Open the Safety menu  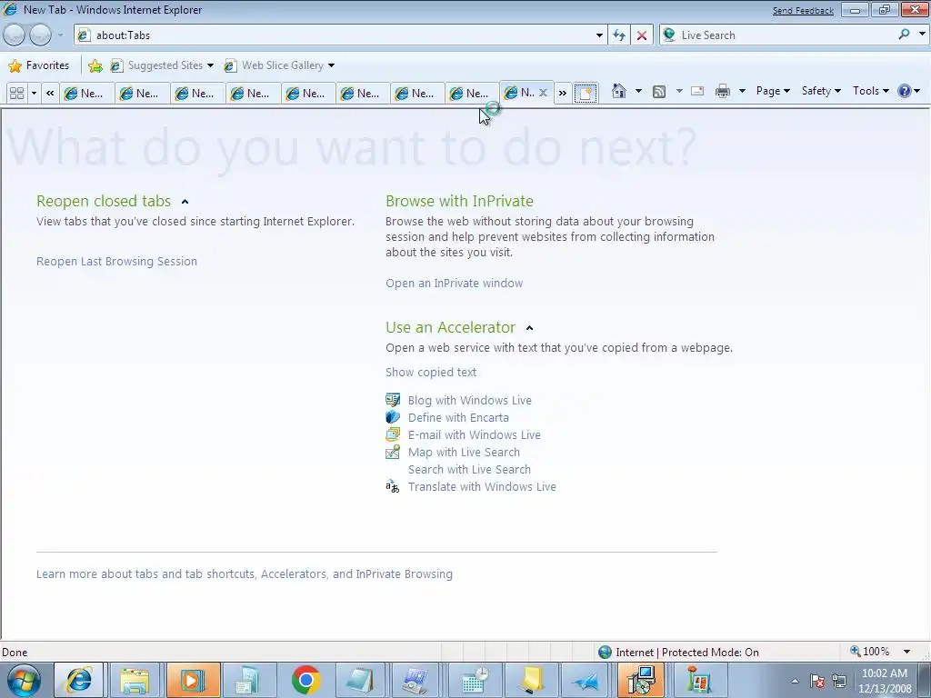click(821, 91)
